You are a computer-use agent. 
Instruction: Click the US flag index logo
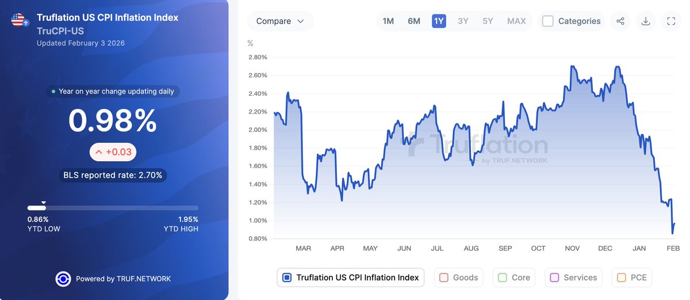click(19, 21)
